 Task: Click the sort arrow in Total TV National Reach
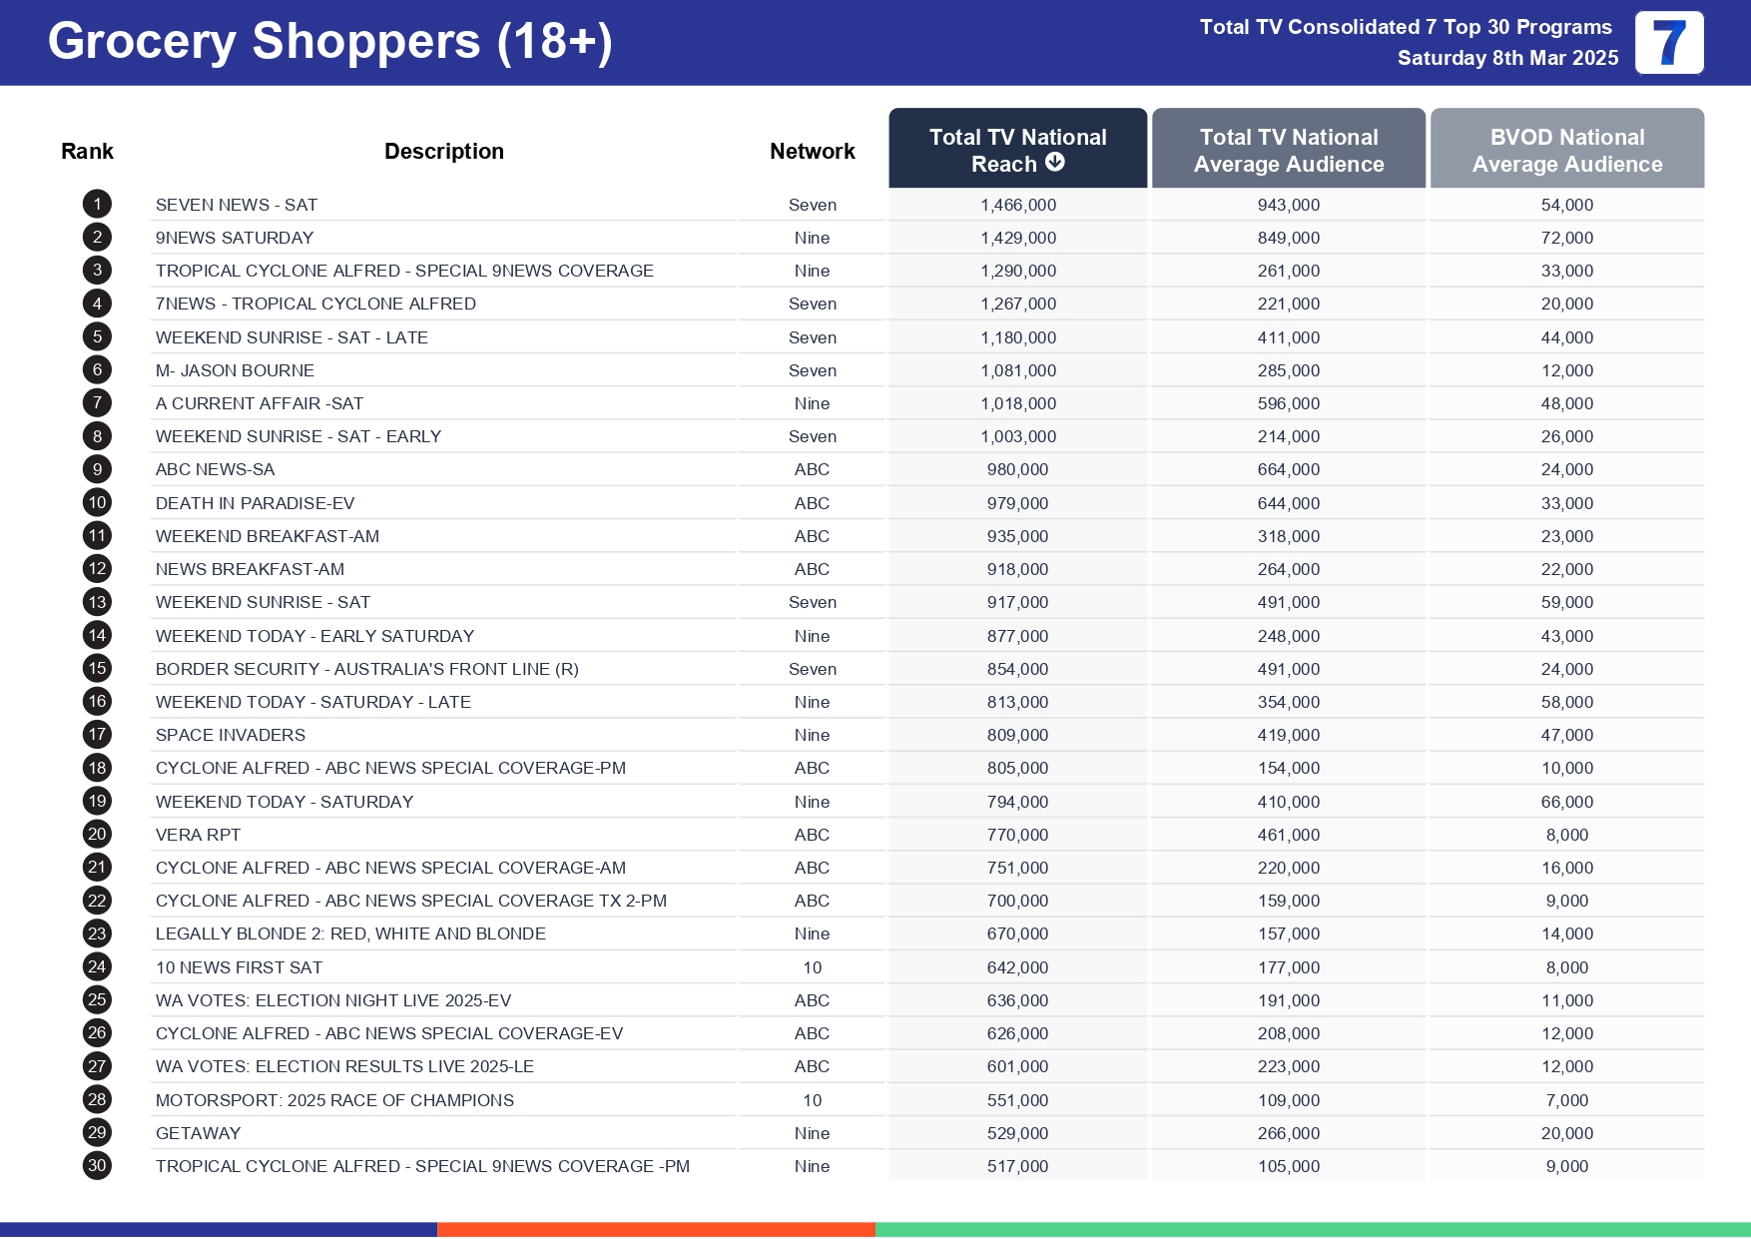click(1054, 163)
